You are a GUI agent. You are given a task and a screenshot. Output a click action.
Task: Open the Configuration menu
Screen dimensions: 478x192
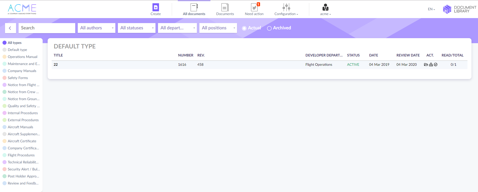286,10
